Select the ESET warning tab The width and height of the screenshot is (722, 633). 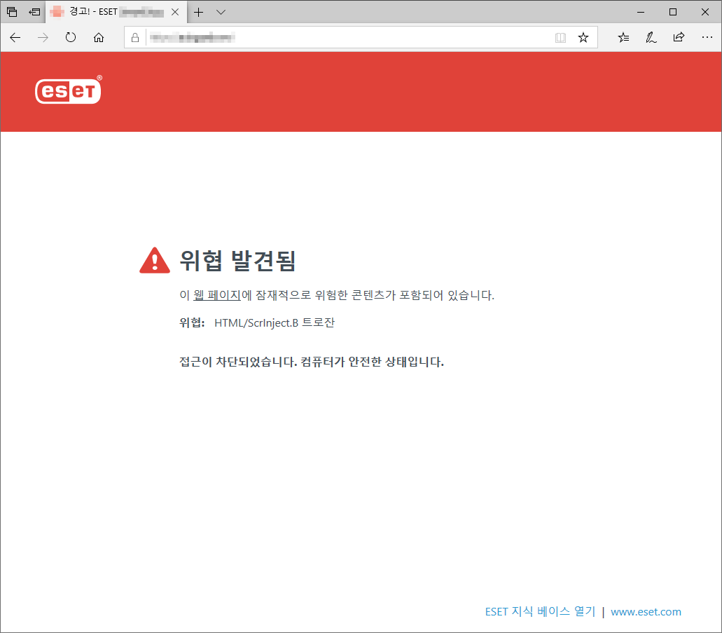105,11
